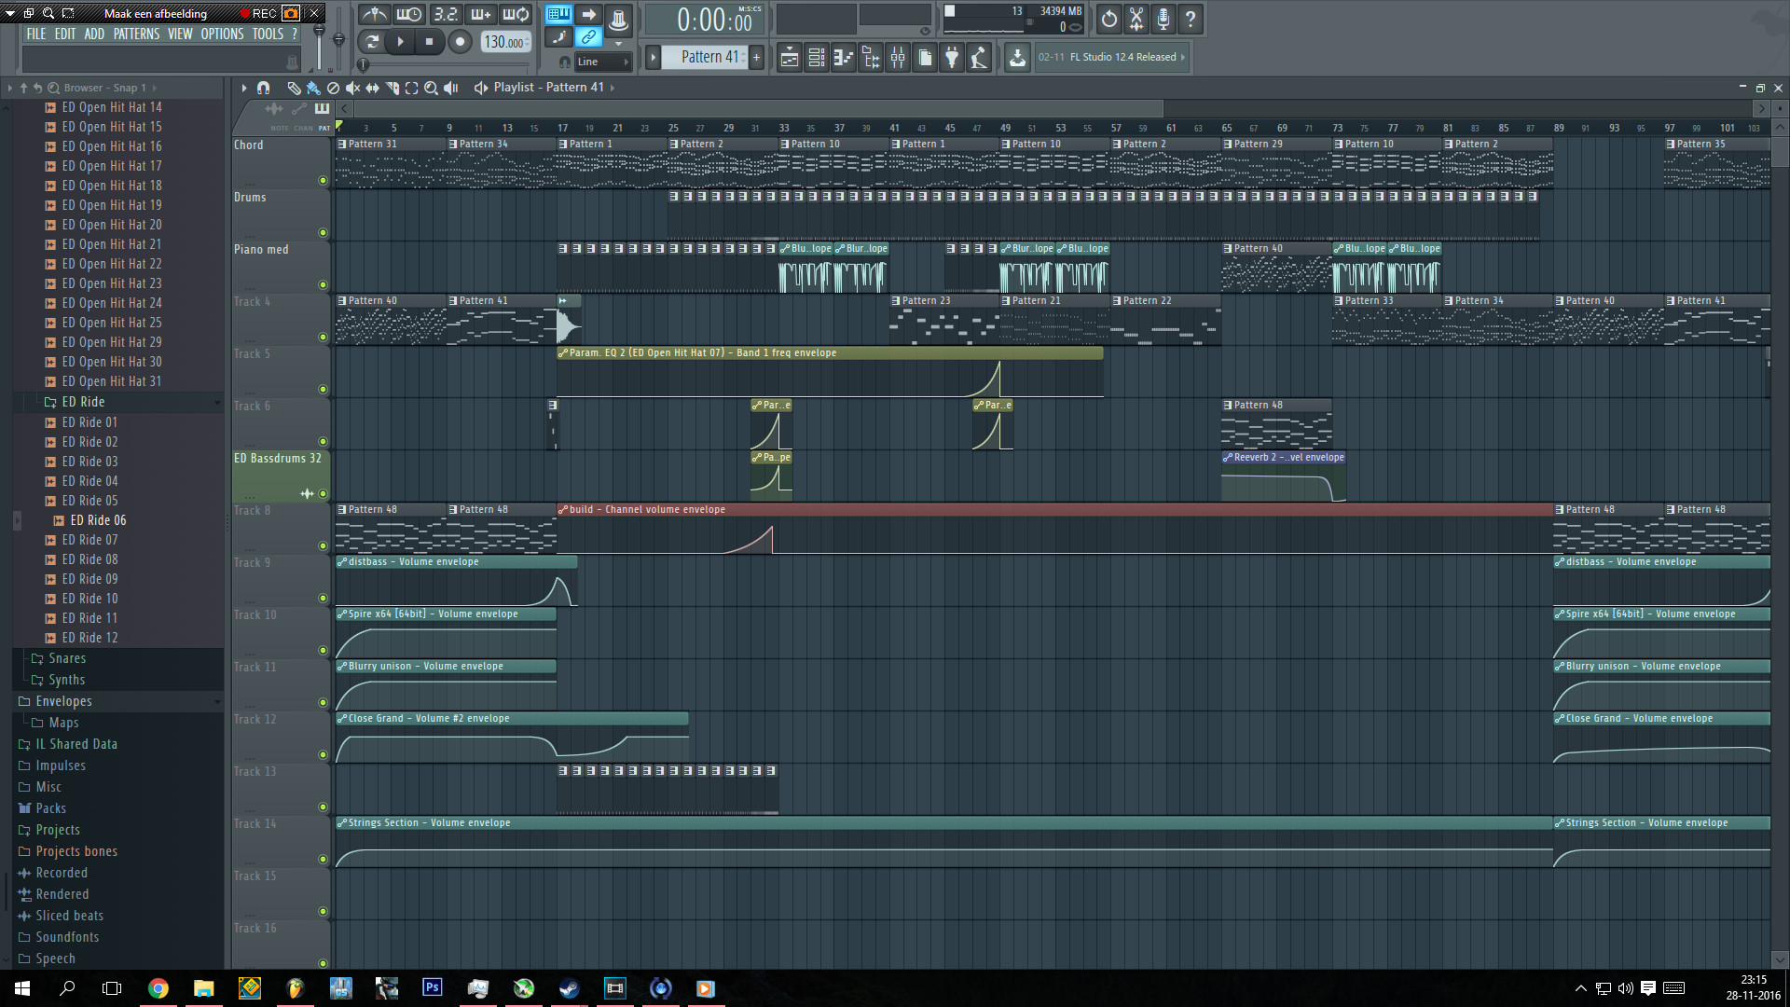Open the help question mark icon
1790x1007 pixels.
click(1191, 19)
